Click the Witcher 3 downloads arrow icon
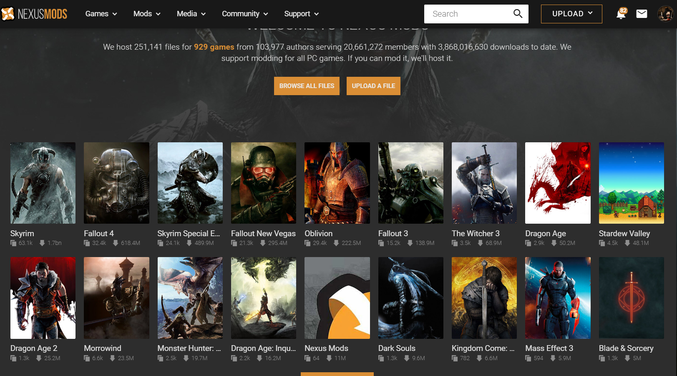This screenshot has height=376, width=677. pos(480,243)
